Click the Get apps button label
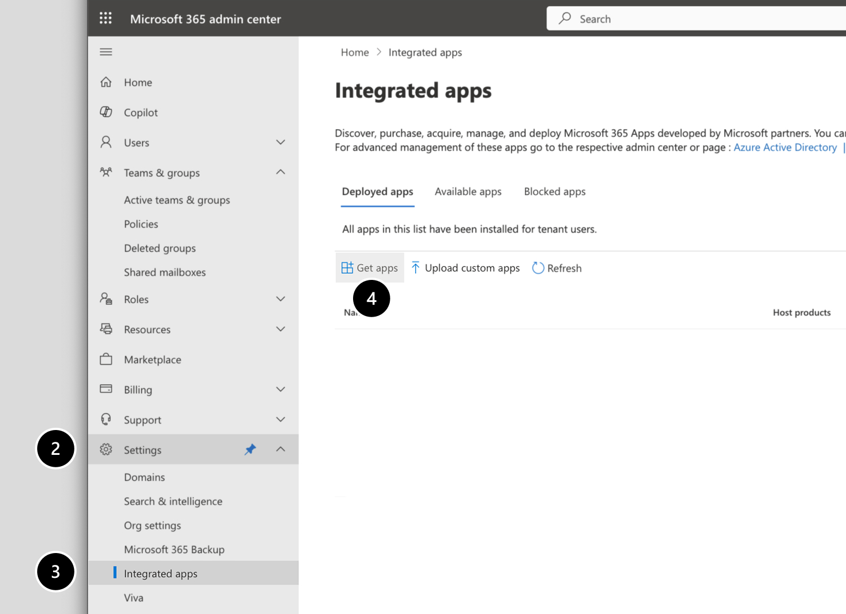Image resolution: width=846 pixels, height=614 pixels. (x=377, y=268)
